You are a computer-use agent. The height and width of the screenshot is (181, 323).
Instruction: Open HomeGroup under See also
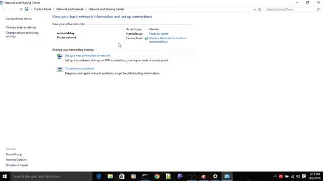pos(14,154)
